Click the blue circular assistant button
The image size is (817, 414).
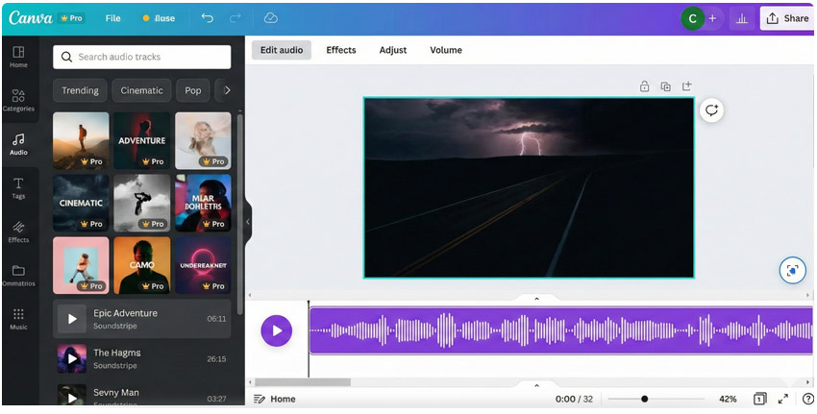792,270
